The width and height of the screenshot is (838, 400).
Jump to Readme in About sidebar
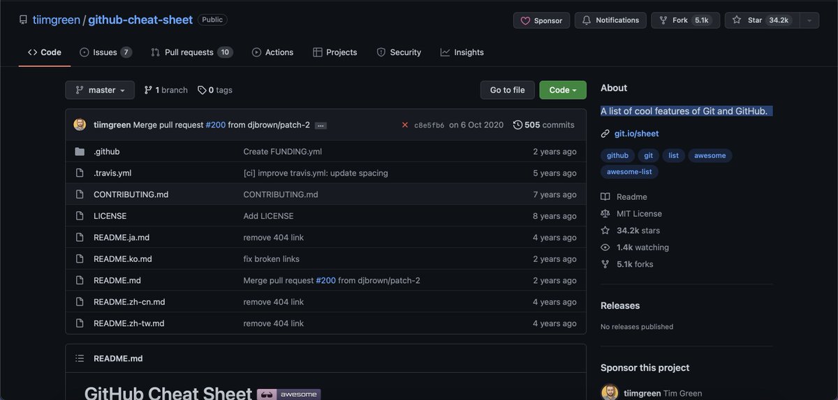[x=624, y=197]
